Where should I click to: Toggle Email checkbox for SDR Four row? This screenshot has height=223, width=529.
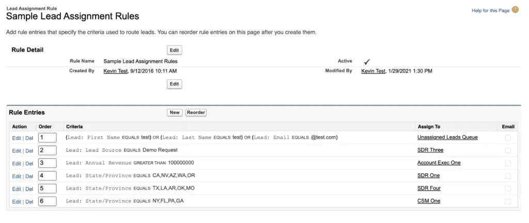pyautogui.click(x=508, y=189)
